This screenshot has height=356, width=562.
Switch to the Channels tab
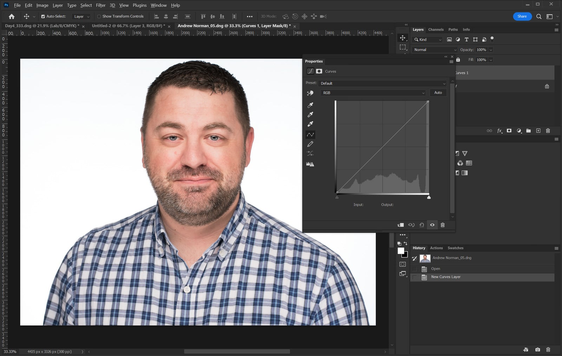436,29
